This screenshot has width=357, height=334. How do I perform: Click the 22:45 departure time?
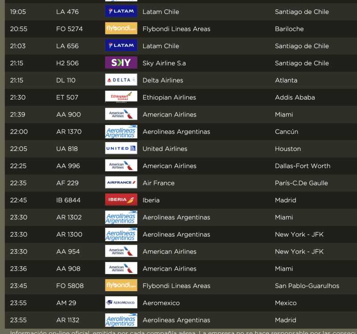click(x=18, y=200)
